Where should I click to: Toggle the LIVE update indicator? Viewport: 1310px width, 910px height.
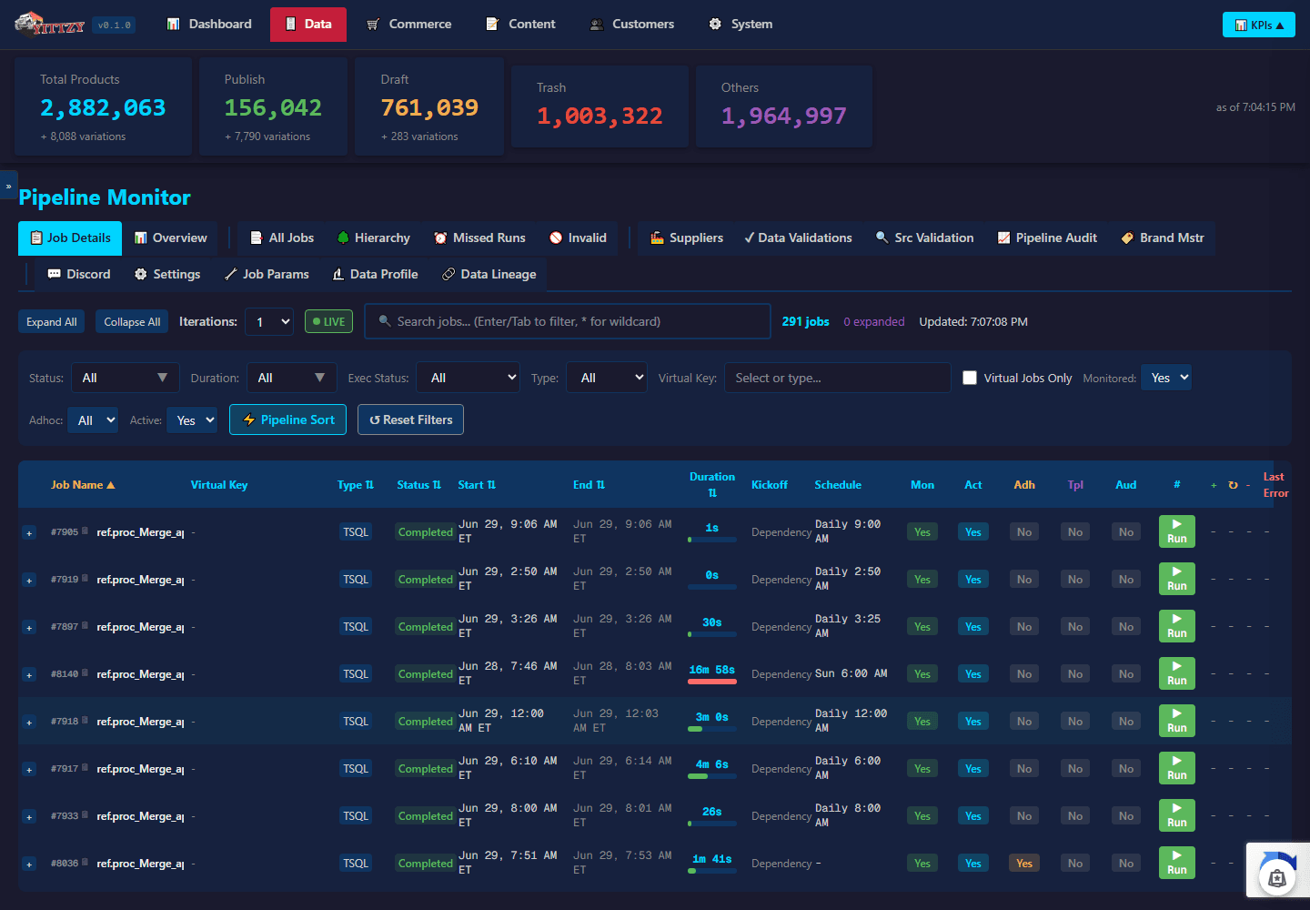[x=328, y=321]
